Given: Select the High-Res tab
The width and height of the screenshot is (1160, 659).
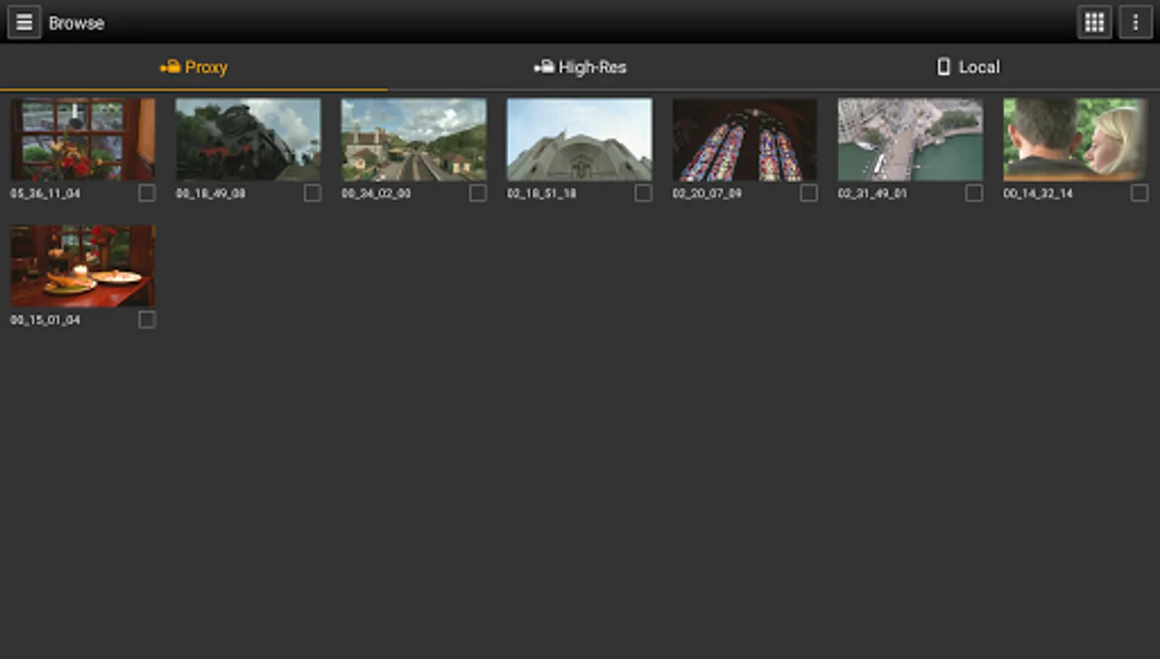Looking at the screenshot, I should [580, 67].
